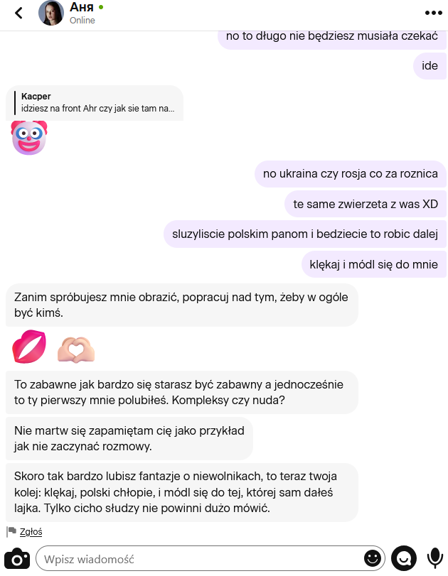Select message 'te same zwierzeta z was XD'

[x=366, y=204]
